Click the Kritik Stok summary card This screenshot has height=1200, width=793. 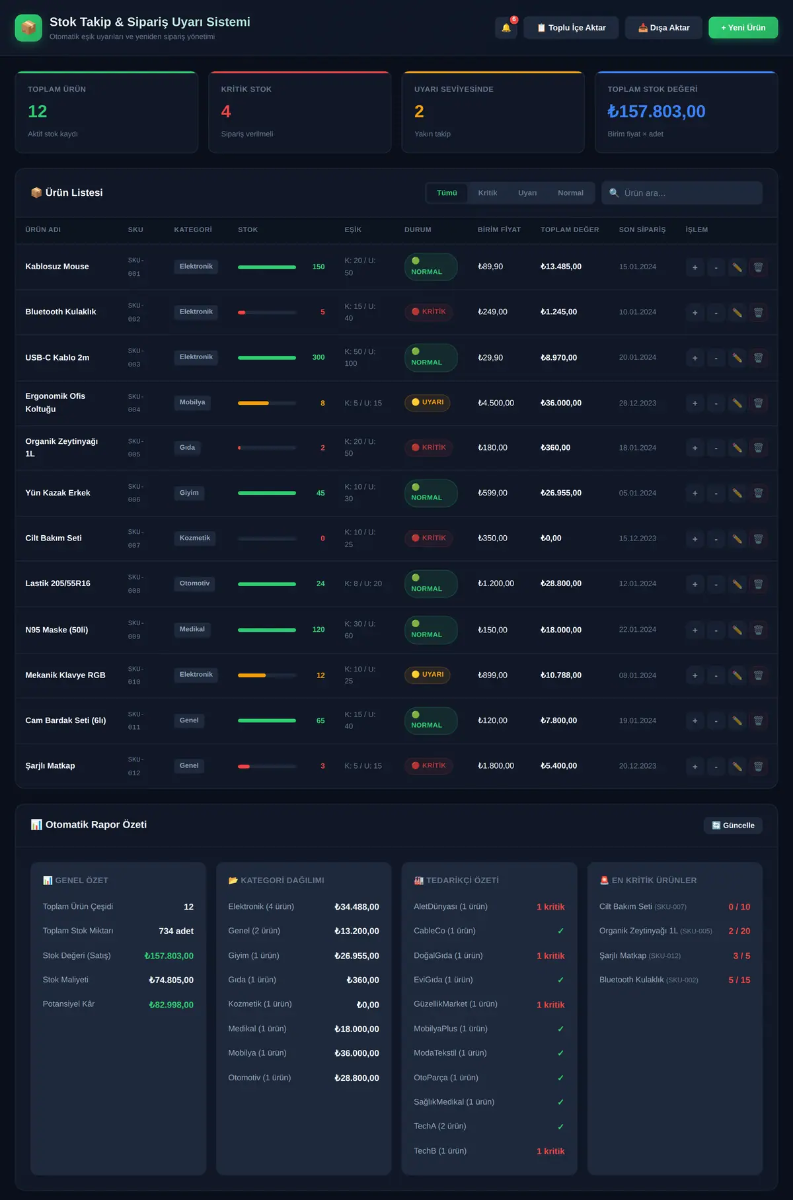click(300, 112)
